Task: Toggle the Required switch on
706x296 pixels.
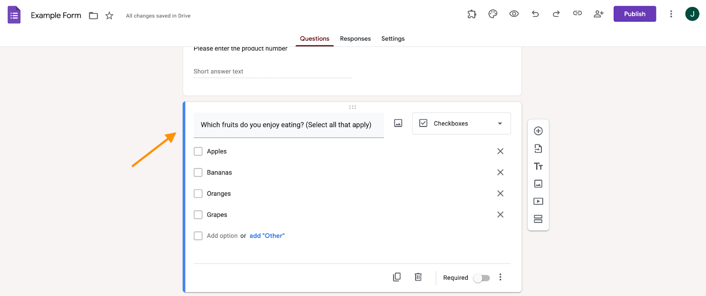Action: coord(481,278)
